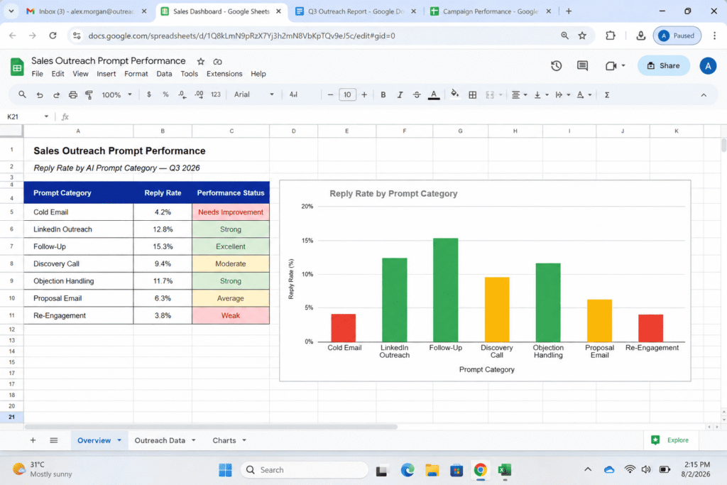The image size is (727, 485).
Task: Open text wrapping dropdown
Action: point(562,94)
